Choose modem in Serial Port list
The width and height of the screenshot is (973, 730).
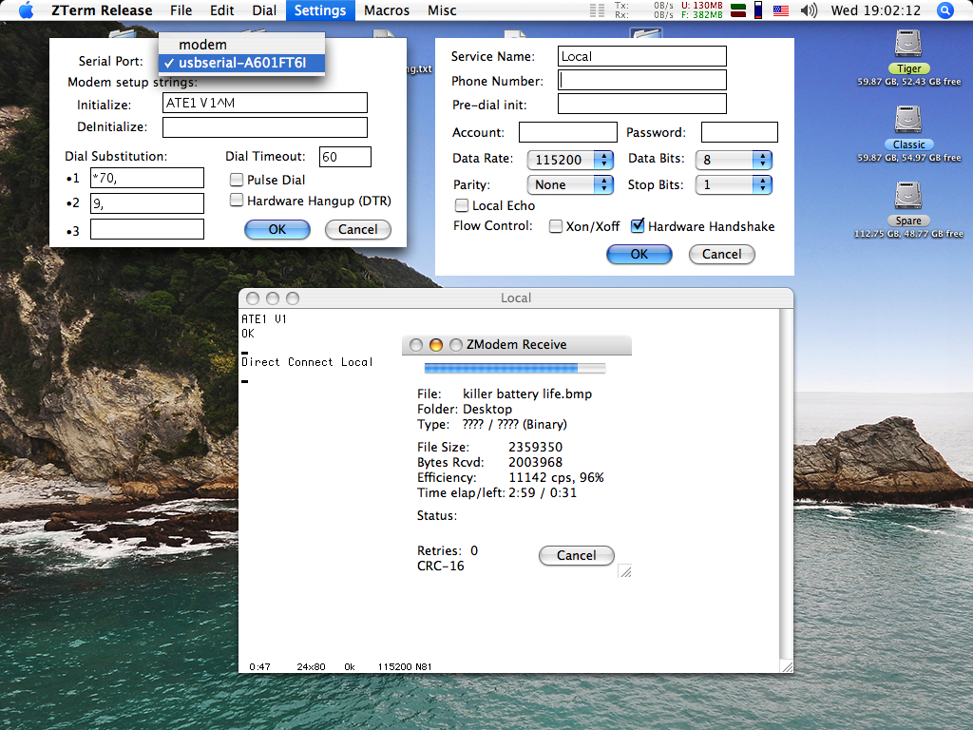click(241, 45)
